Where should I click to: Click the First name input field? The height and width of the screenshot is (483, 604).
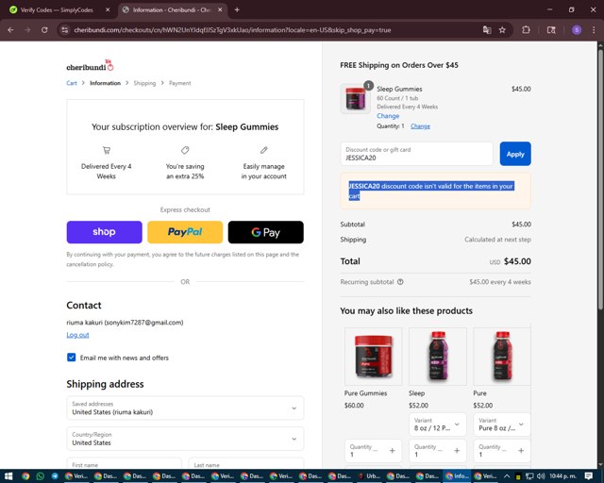[x=124, y=463]
